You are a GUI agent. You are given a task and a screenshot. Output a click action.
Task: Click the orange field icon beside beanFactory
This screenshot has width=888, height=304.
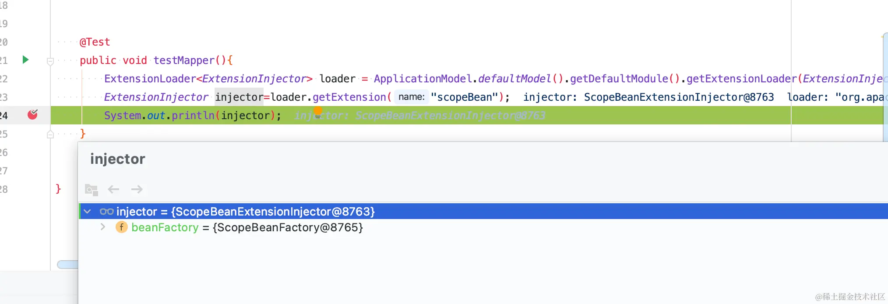tap(121, 227)
